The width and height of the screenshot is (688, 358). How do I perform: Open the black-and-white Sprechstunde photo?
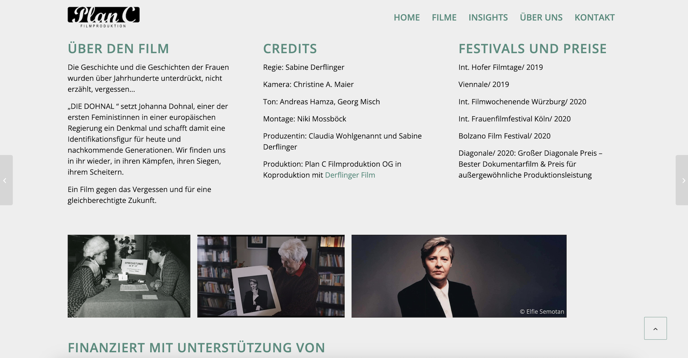click(x=129, y=276)
